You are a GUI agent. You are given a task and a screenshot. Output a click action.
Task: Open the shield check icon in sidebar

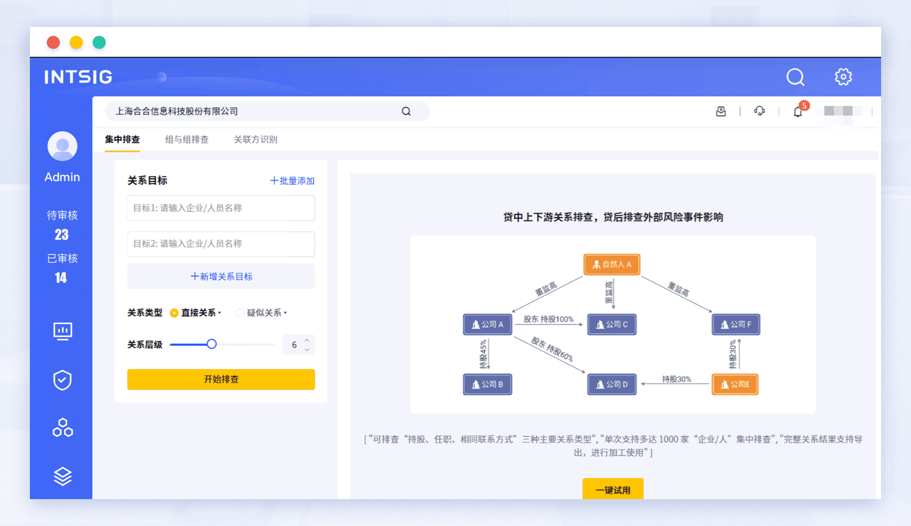click(63, 380)
